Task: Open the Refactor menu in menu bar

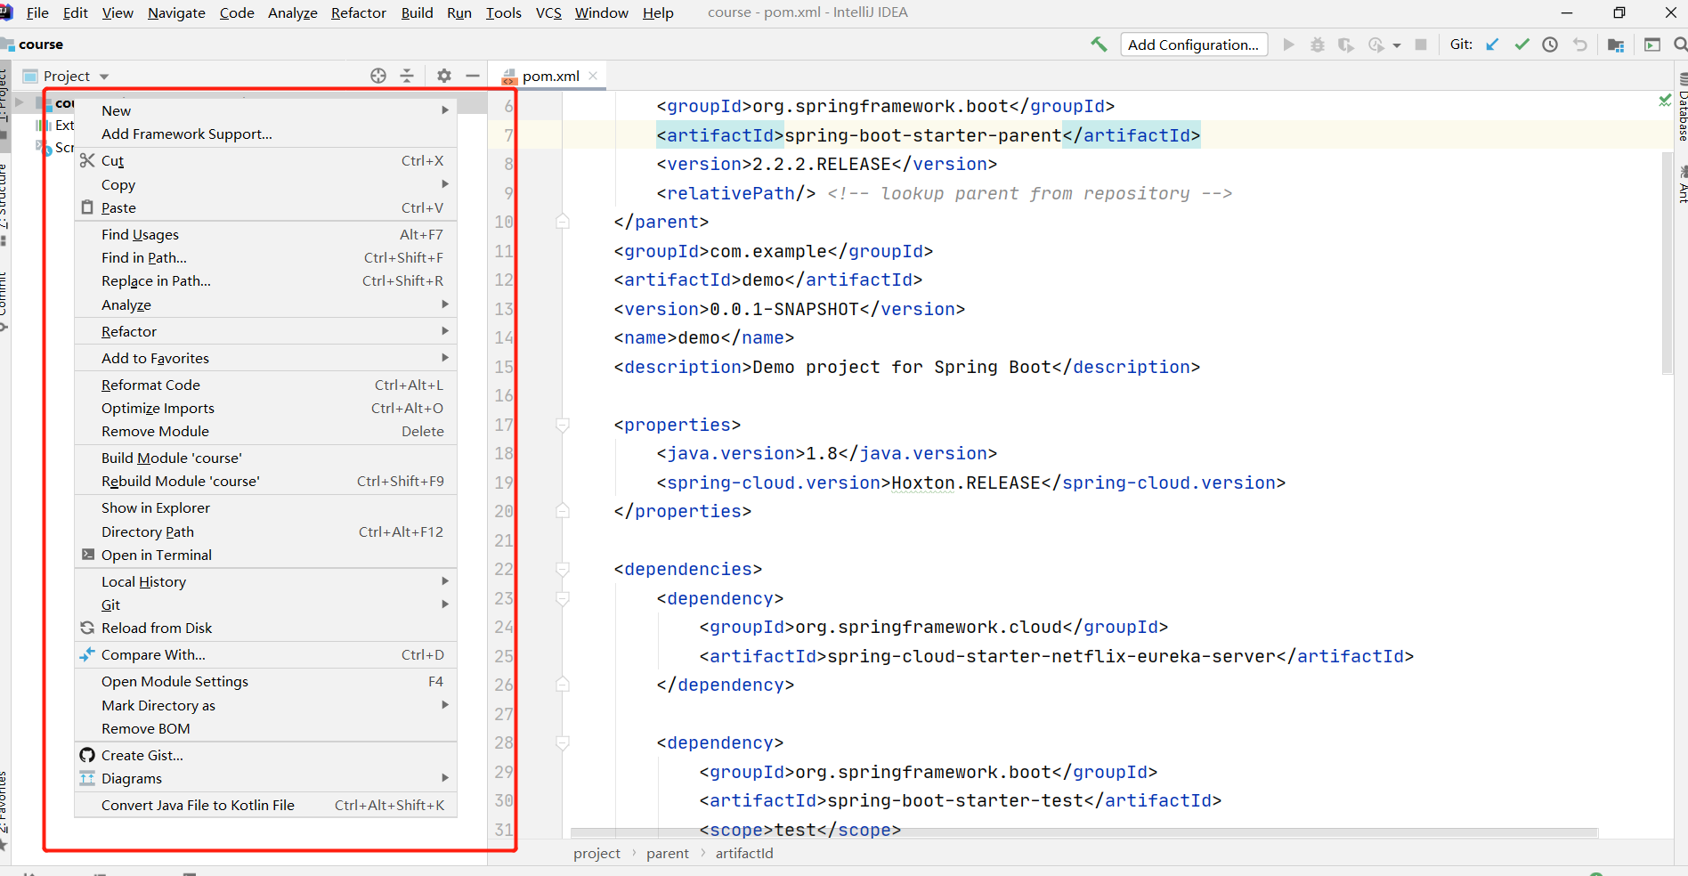Action: pyautogui.click(x=359, y=12)
